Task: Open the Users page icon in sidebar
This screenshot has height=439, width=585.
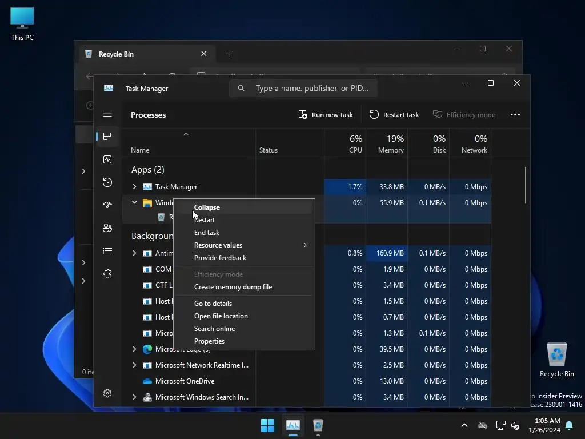Action: [x=107, y=228]
